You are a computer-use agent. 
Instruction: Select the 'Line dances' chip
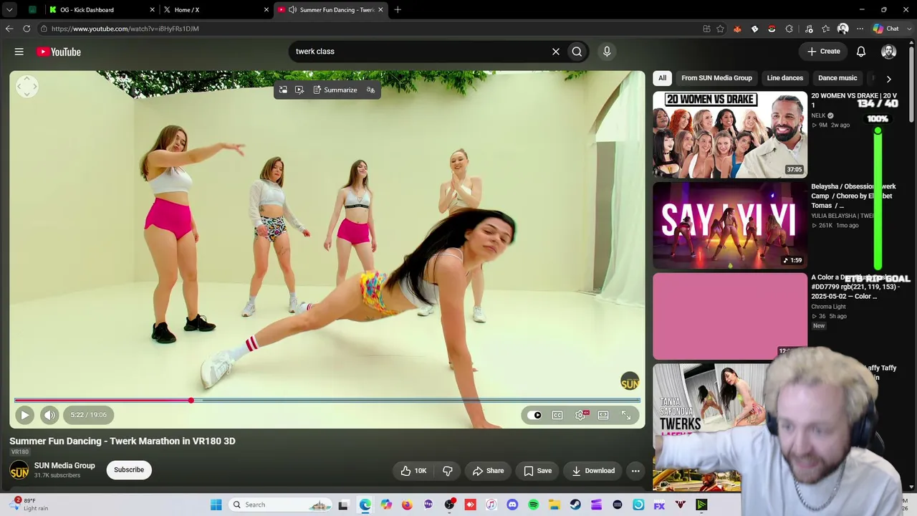point(785,78)
